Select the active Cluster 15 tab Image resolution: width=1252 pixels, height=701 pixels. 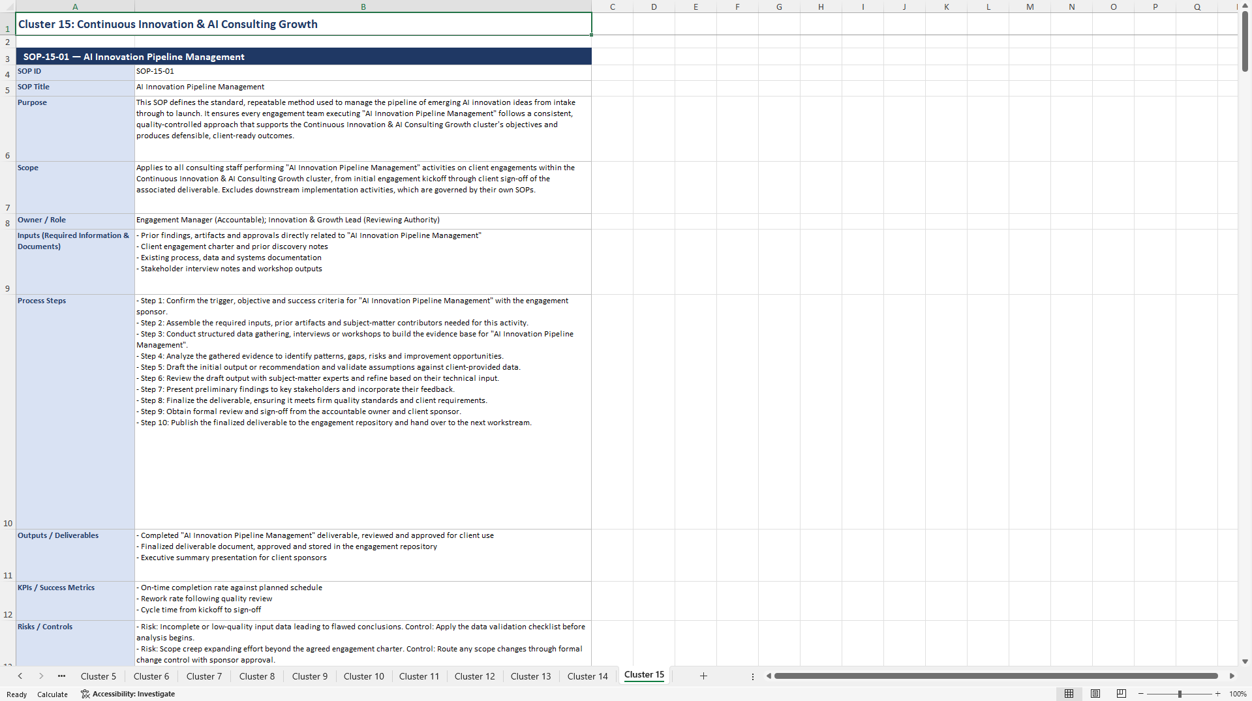point(644,676)
